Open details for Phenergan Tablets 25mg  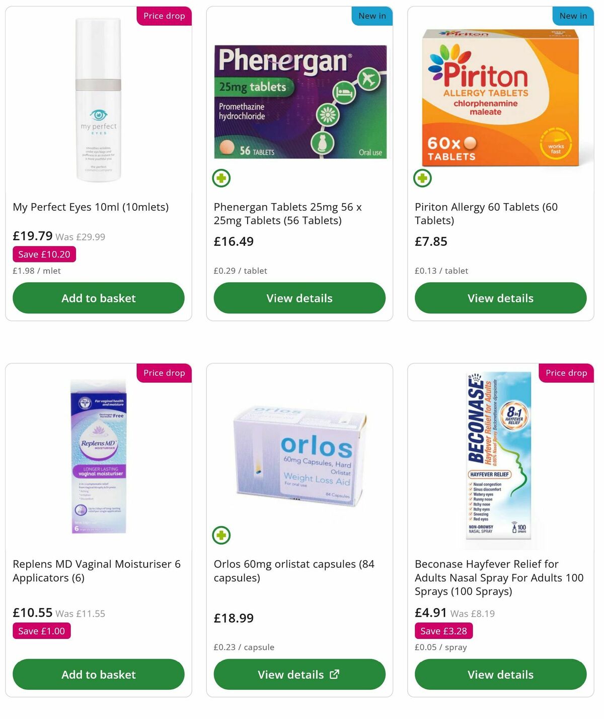[299, 298]
